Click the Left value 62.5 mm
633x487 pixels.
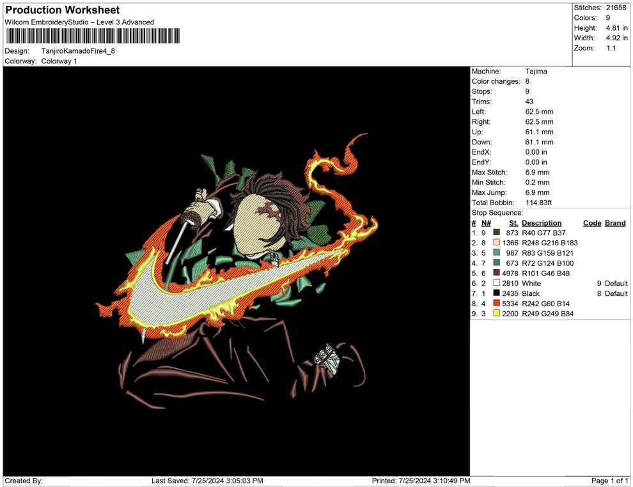[540, 112]
